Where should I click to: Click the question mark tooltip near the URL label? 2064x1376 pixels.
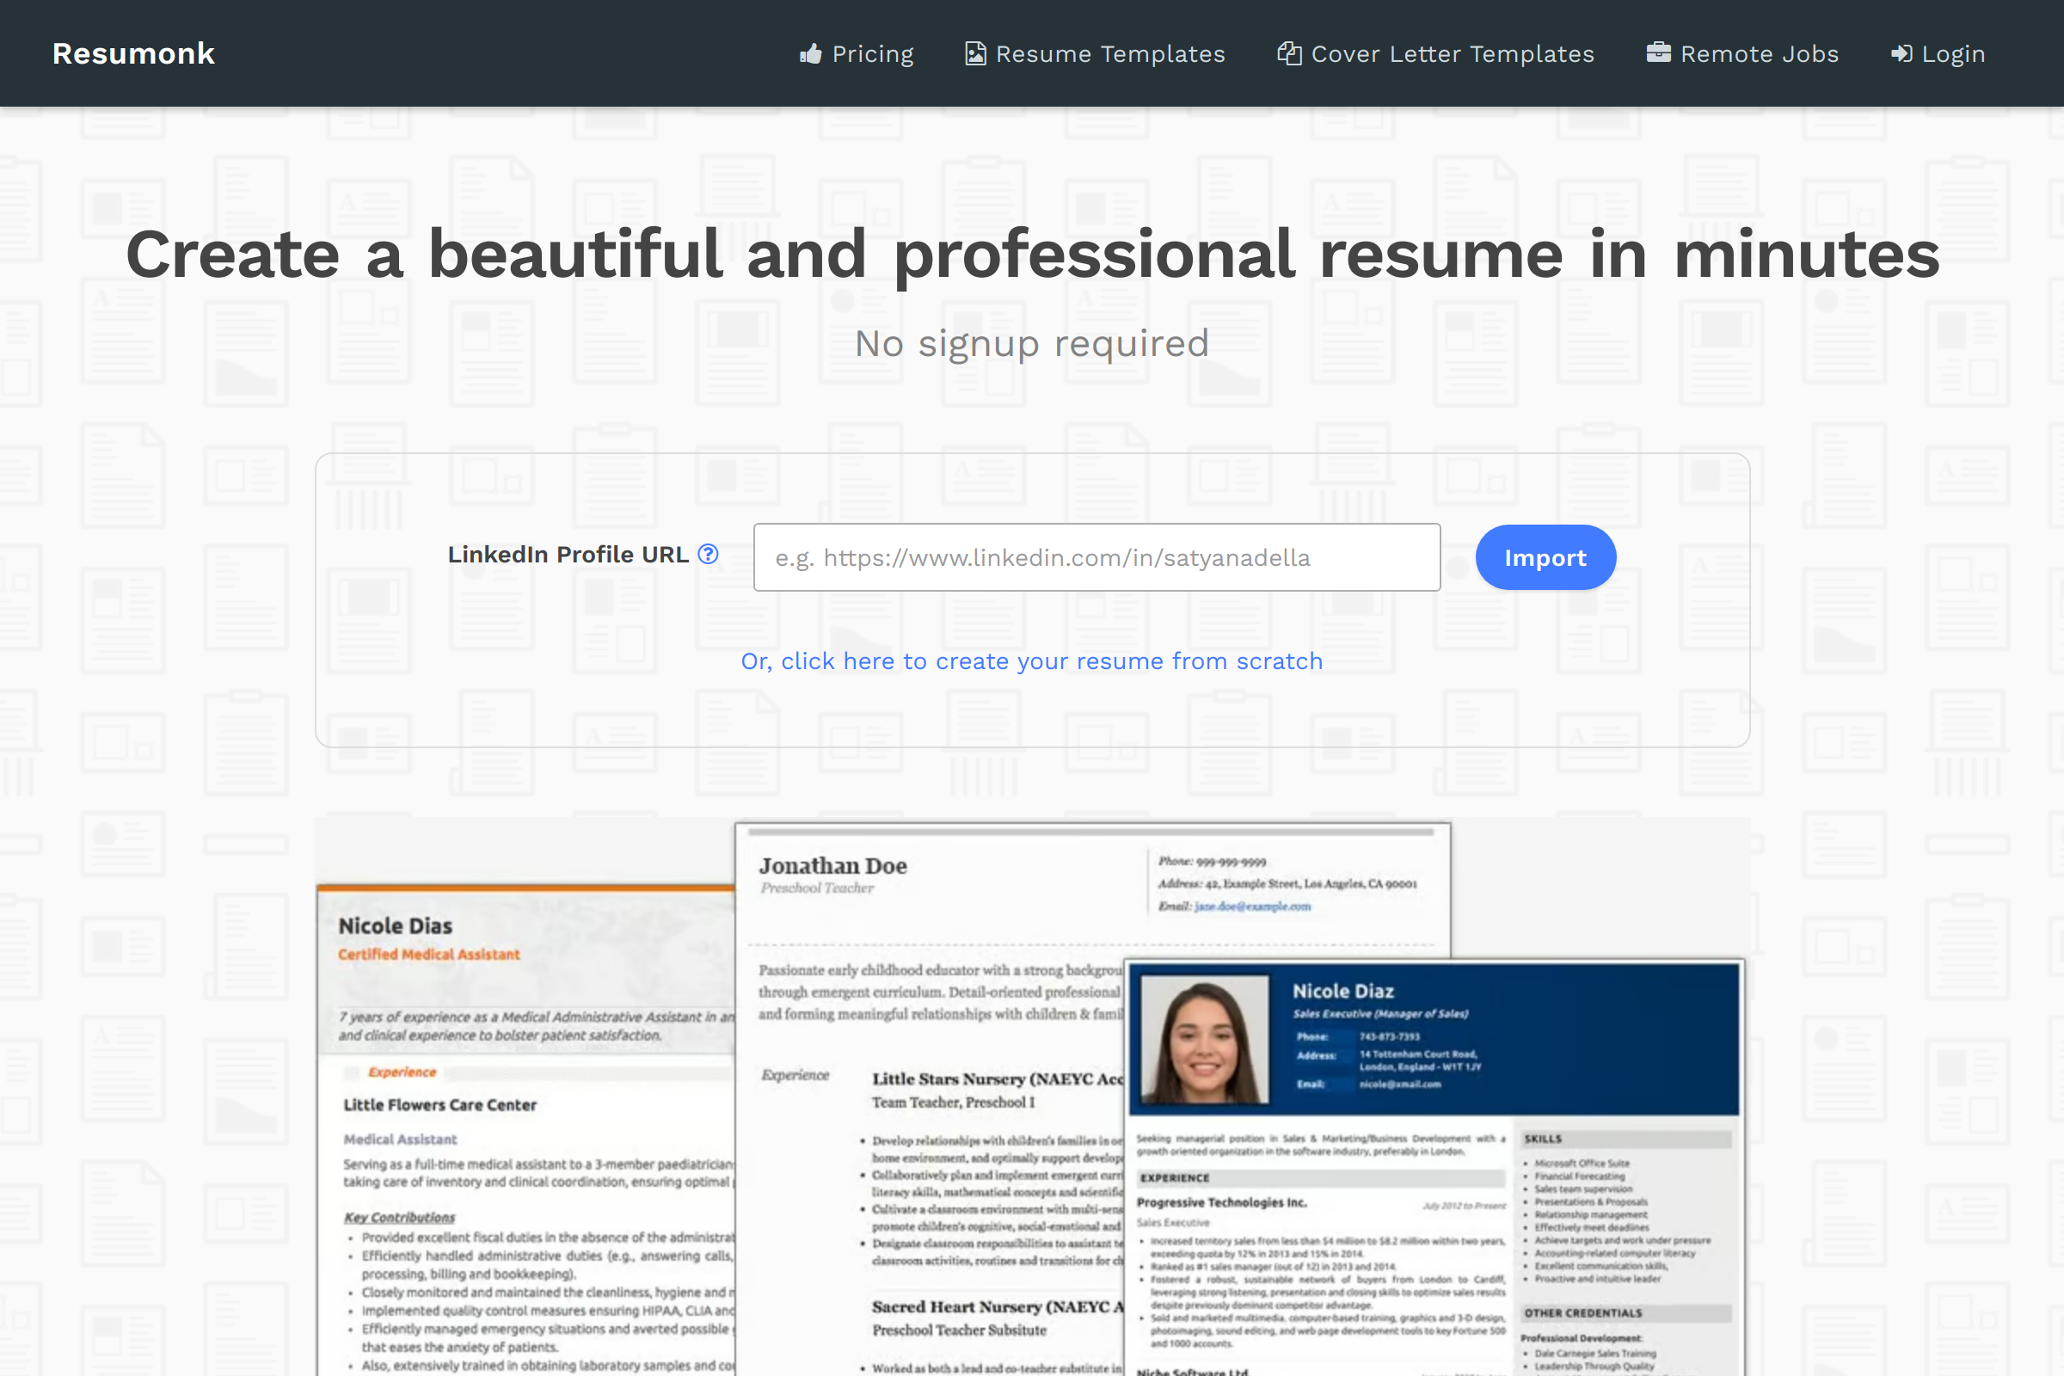click(707, 555)
